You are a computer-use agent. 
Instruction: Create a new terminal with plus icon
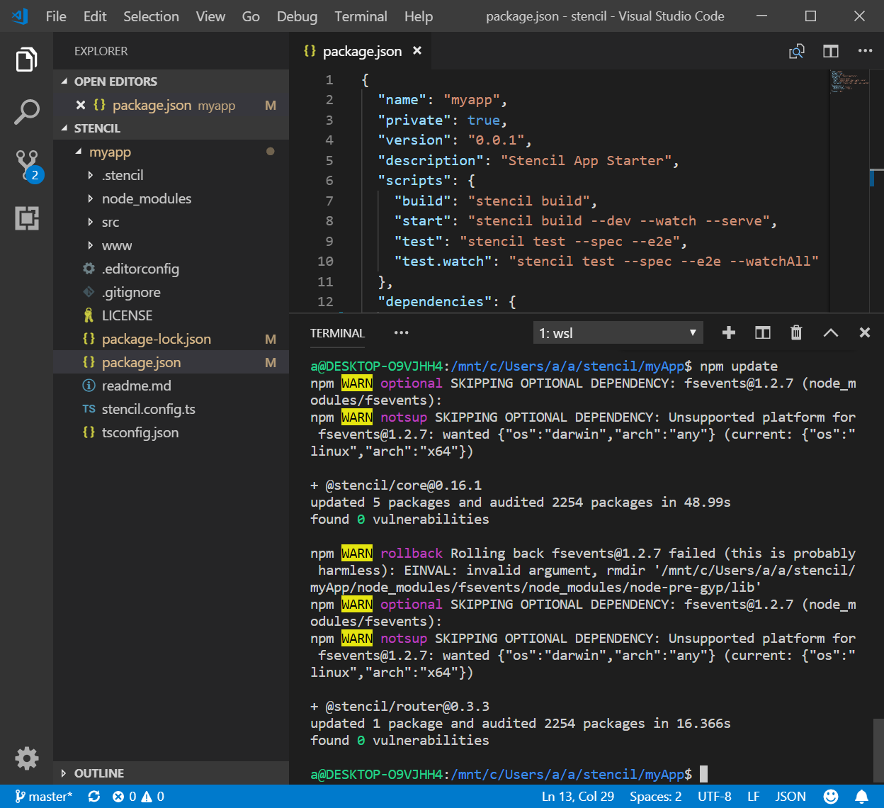pos(729,332)
